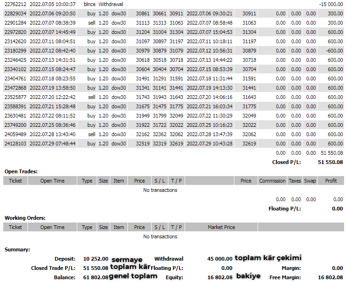This screenshot has width=346, height=282.
Task: Click the toplam kâr çekimi annotation
Action: click(268, 258)
